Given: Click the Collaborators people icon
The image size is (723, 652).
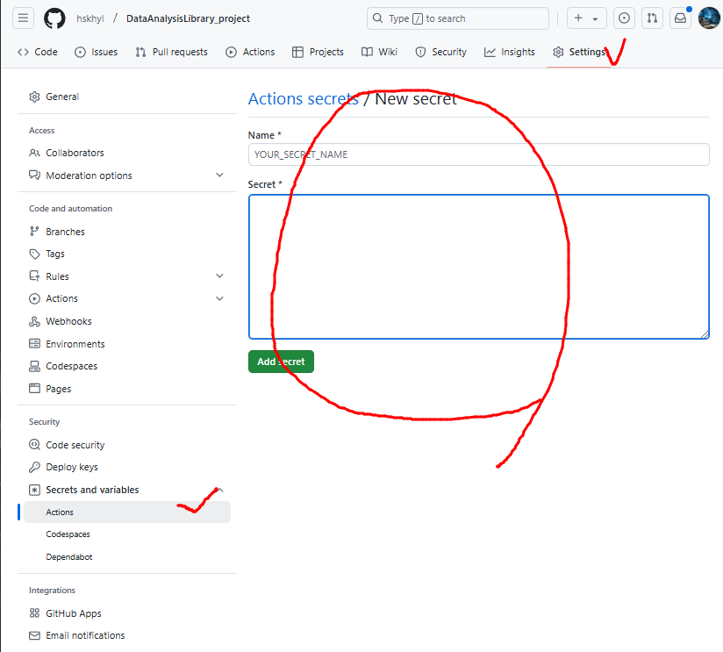Looking at the screenshot, I should [34, 153].
